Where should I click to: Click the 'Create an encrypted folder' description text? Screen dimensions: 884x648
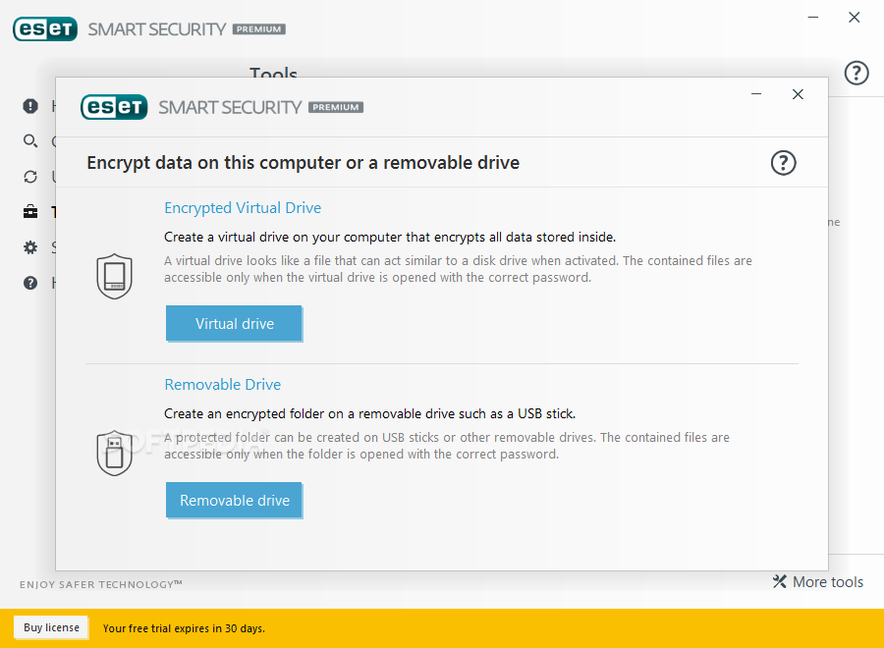(x=370, y=414)
